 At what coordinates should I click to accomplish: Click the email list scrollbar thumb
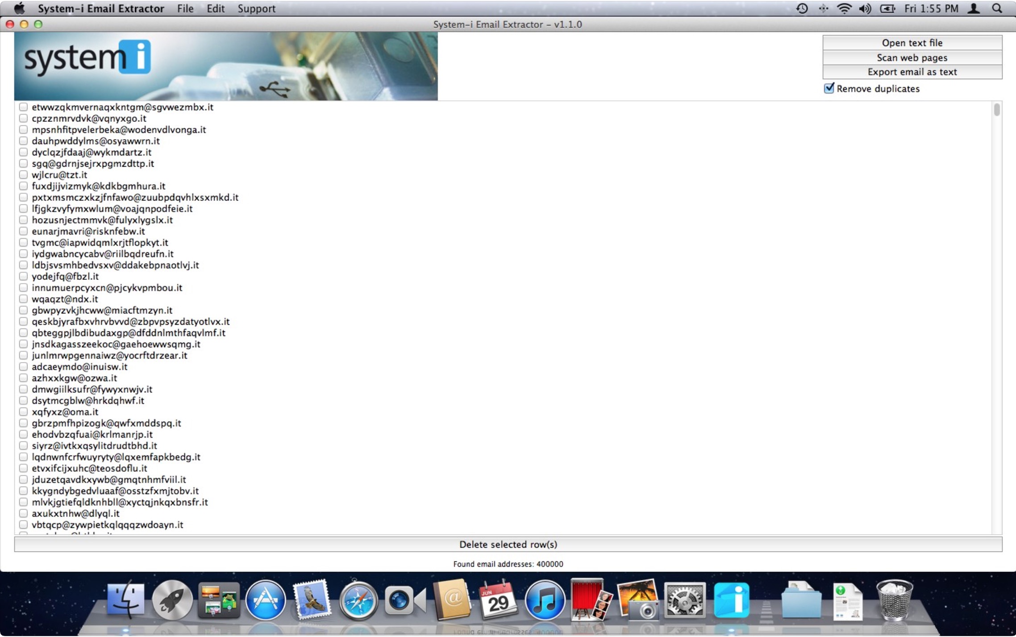point(997,110)
